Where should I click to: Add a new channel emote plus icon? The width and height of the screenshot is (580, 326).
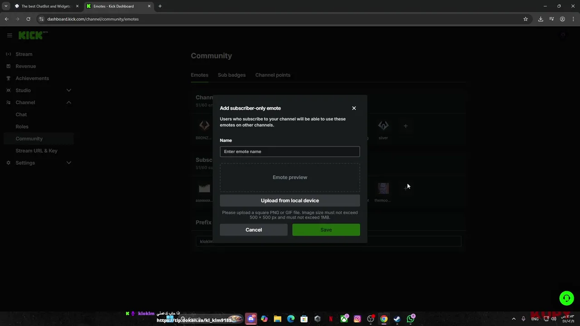[x=406, y=126]
